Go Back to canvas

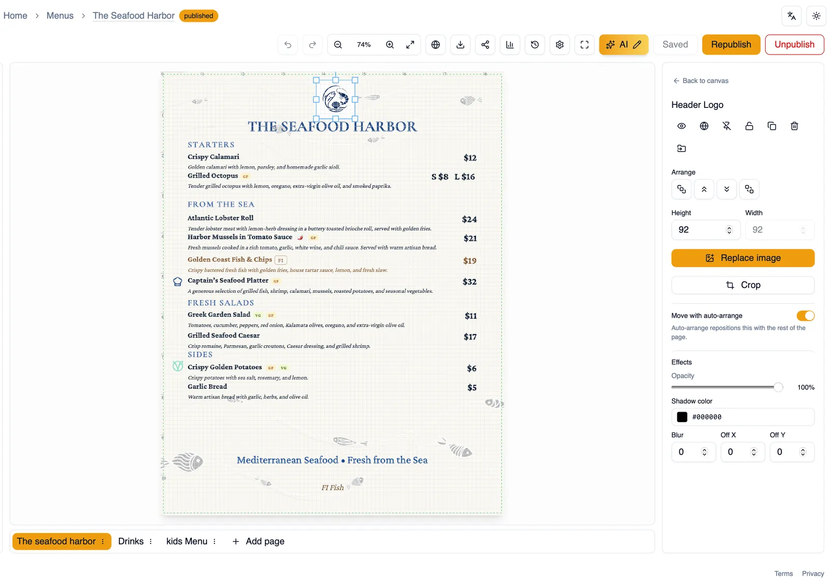(701, 80)
